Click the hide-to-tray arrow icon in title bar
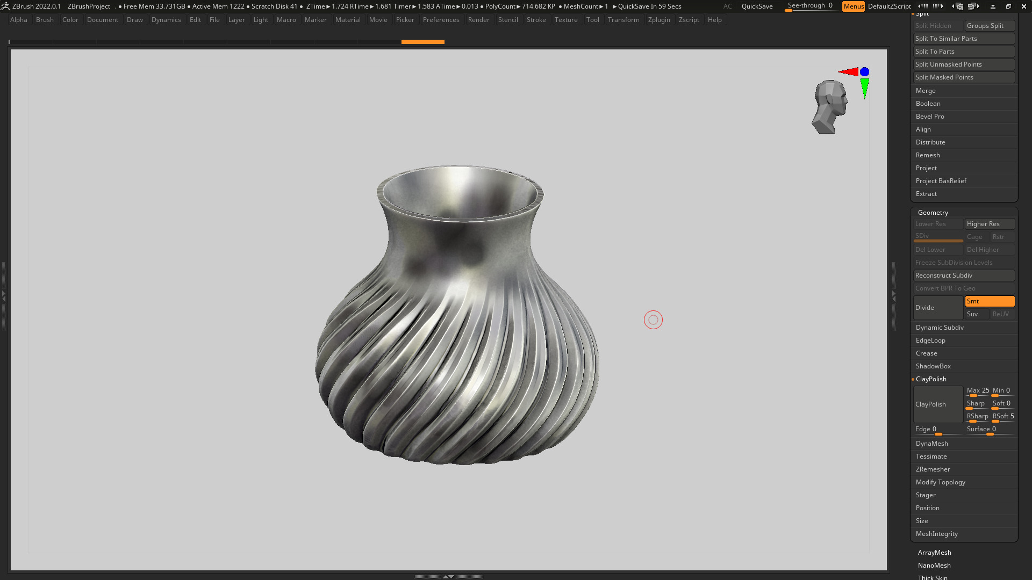Screen dimensions: 1032x580 coord(993,6)
